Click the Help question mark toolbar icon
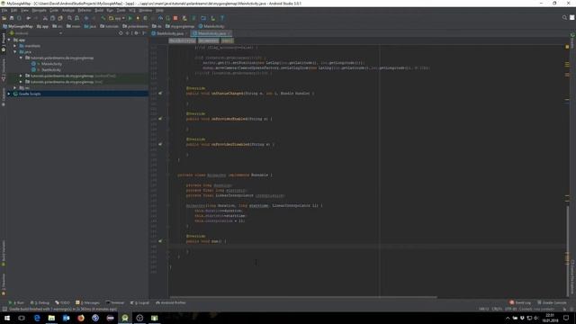576x324 pixels. pyautogui.click(x=222, y=18)
